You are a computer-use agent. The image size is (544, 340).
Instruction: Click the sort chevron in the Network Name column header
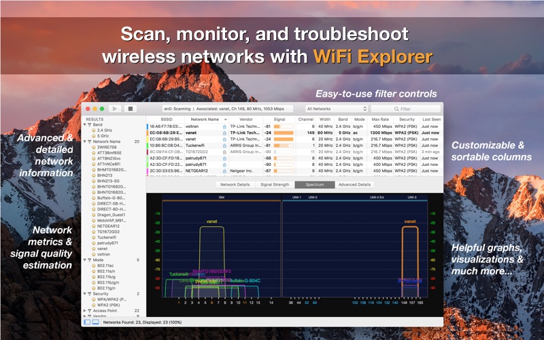(x=226, y=120)
